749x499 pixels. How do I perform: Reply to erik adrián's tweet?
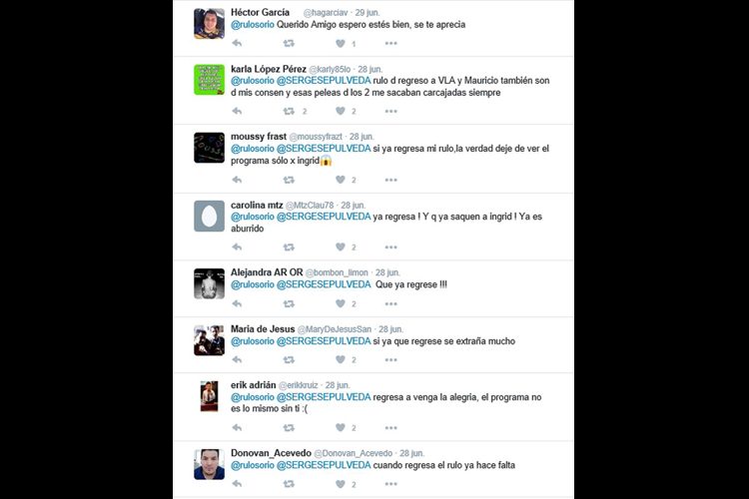click(237, 427)
